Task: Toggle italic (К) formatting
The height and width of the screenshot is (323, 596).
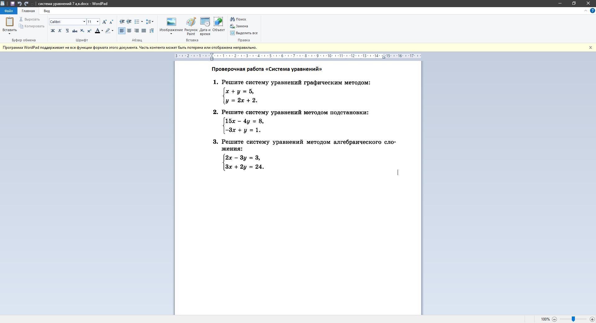Action: click(60, 31)
